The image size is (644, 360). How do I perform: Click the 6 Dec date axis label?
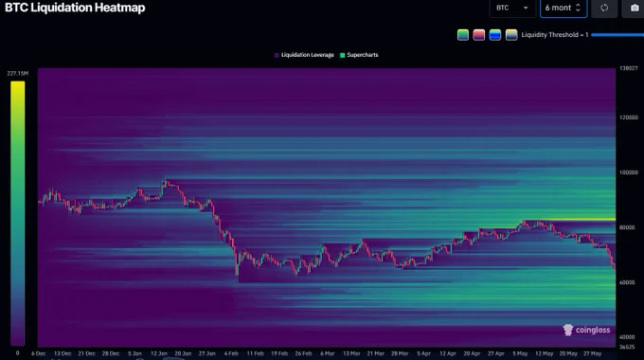tap(39, 353)
